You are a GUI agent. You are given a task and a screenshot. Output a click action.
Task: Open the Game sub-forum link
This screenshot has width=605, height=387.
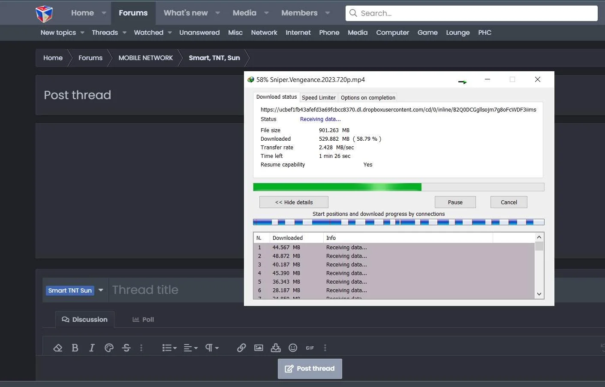[427, 33]
